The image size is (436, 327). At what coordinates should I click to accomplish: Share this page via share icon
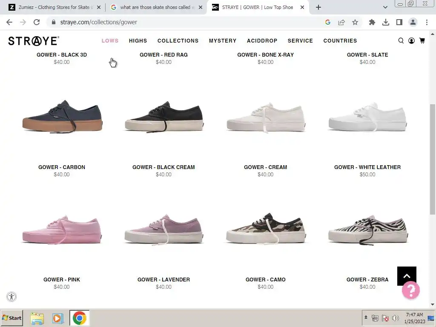coord(341,22)
